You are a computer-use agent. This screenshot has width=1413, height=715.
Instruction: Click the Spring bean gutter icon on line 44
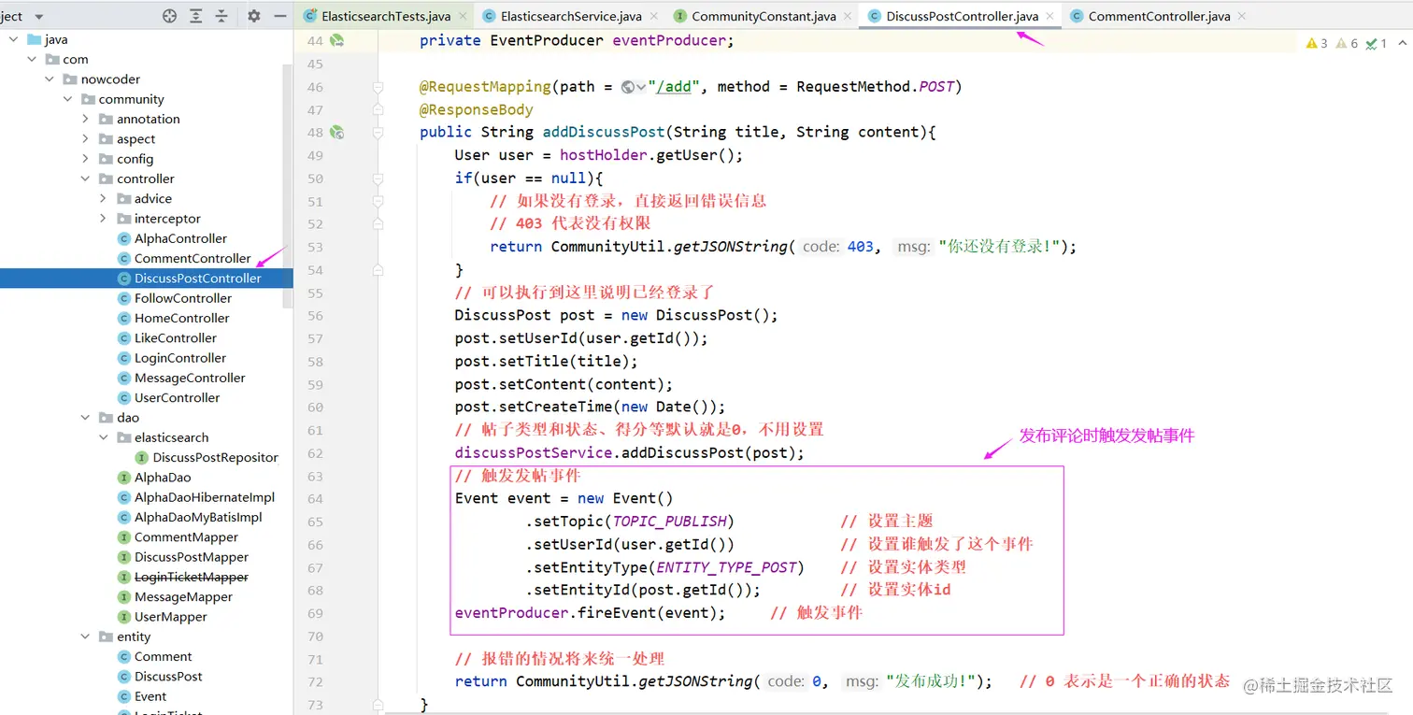(x=336, y=41)
